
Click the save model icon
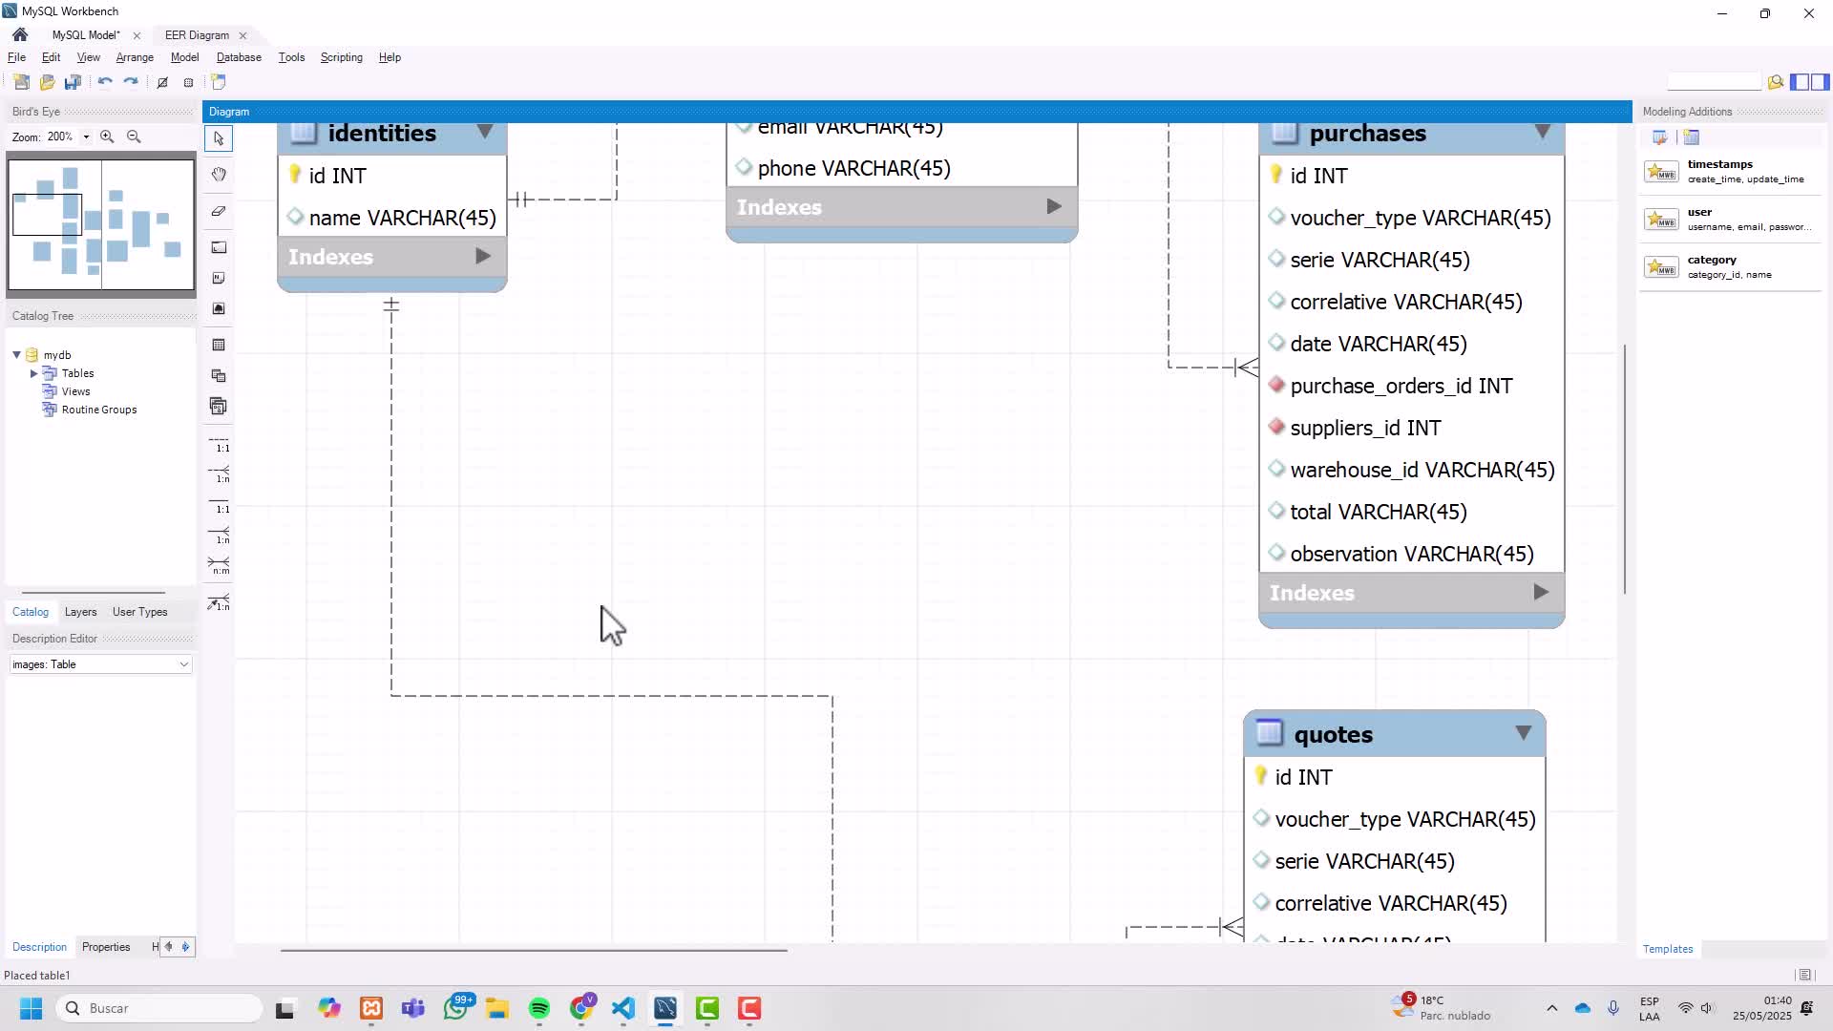(73, 82)
